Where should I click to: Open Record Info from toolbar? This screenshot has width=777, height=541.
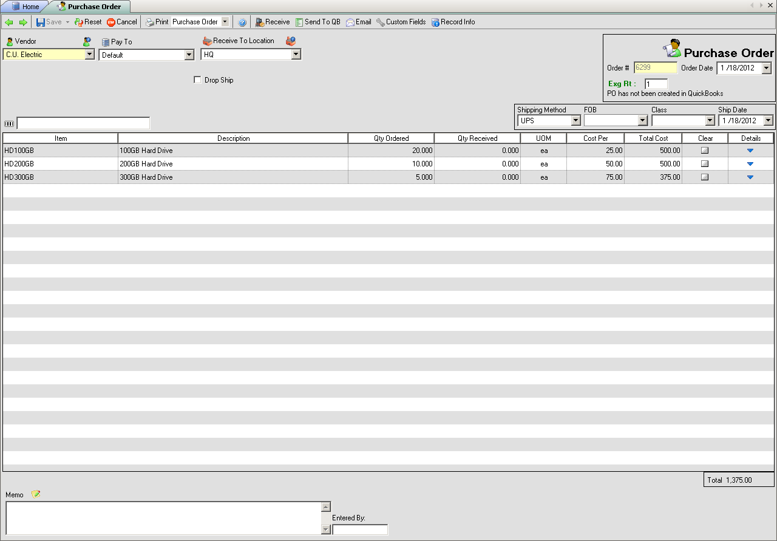point(453,22)
